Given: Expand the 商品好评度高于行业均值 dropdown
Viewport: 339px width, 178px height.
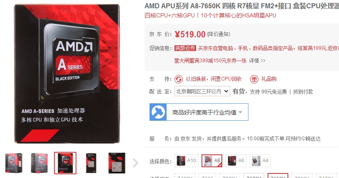Looking at the screenshot, I should pos(199,112).
